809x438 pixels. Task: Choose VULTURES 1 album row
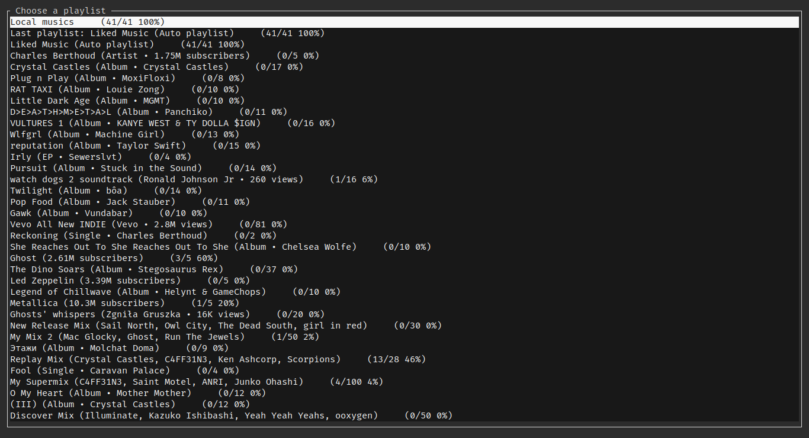pos(404,123)
